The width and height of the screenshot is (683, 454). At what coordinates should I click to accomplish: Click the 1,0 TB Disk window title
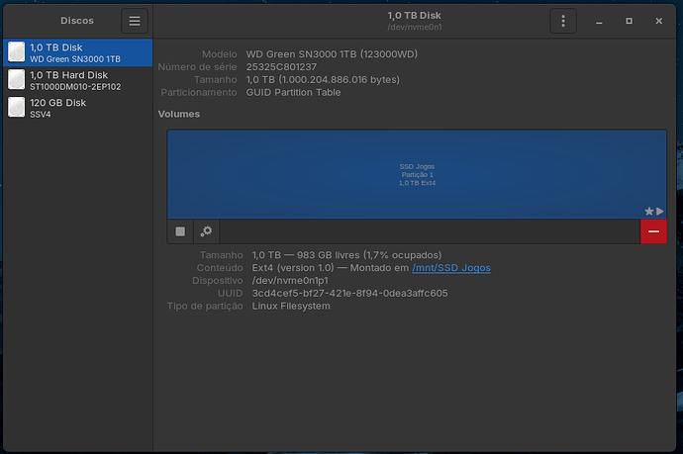[414, 15]
